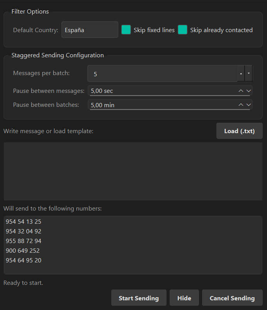
Task: Click the Start Sending button
Action: click(x=139, y=298)
